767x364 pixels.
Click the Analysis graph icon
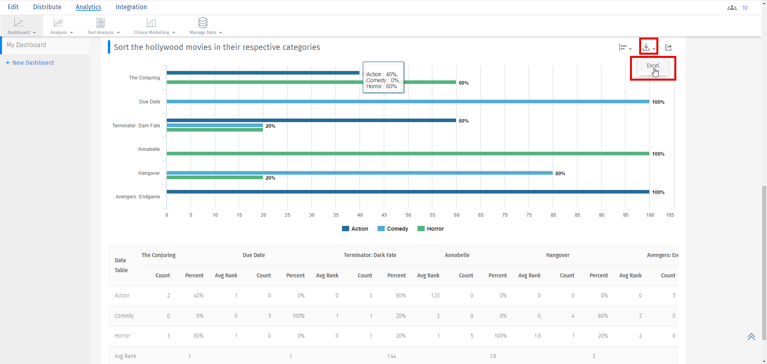tap(59, 23)
